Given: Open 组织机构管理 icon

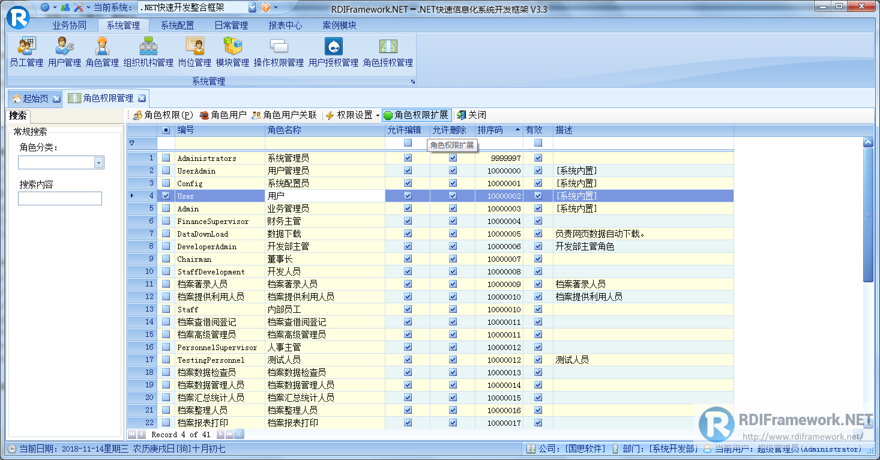Looking at the screenshot, I should [148, 52].
